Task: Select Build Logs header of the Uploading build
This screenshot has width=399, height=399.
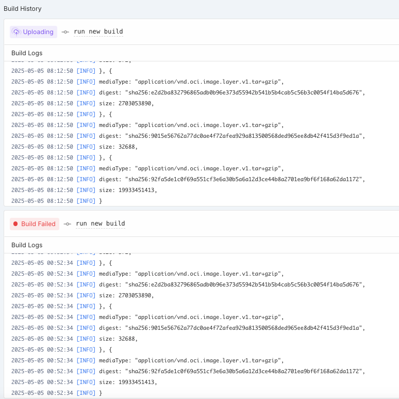Action: click(27, 53)
